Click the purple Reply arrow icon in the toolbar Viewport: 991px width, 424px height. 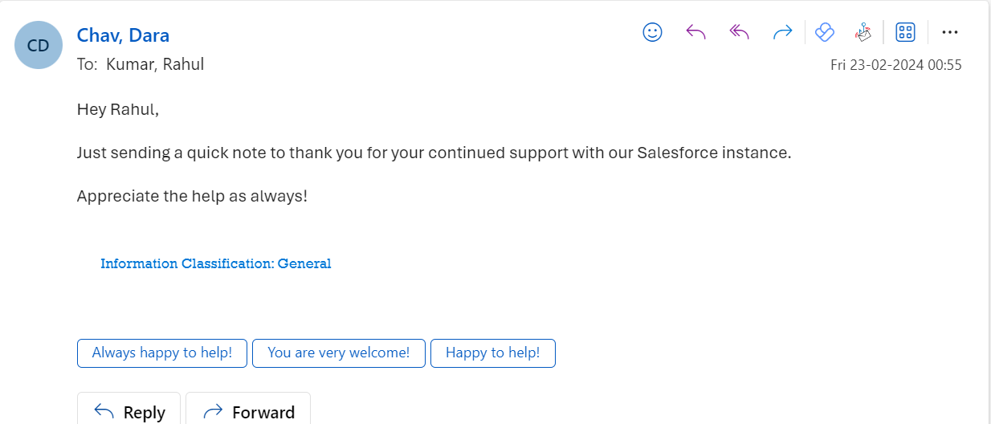tap(695, 32)
